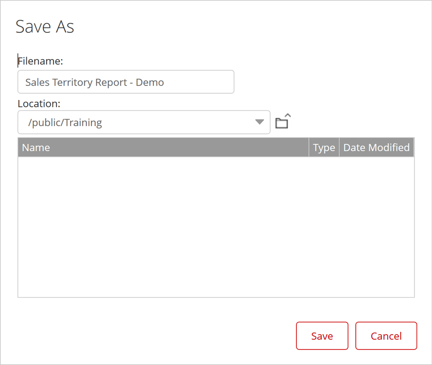Click the Location label

[39, 104]
